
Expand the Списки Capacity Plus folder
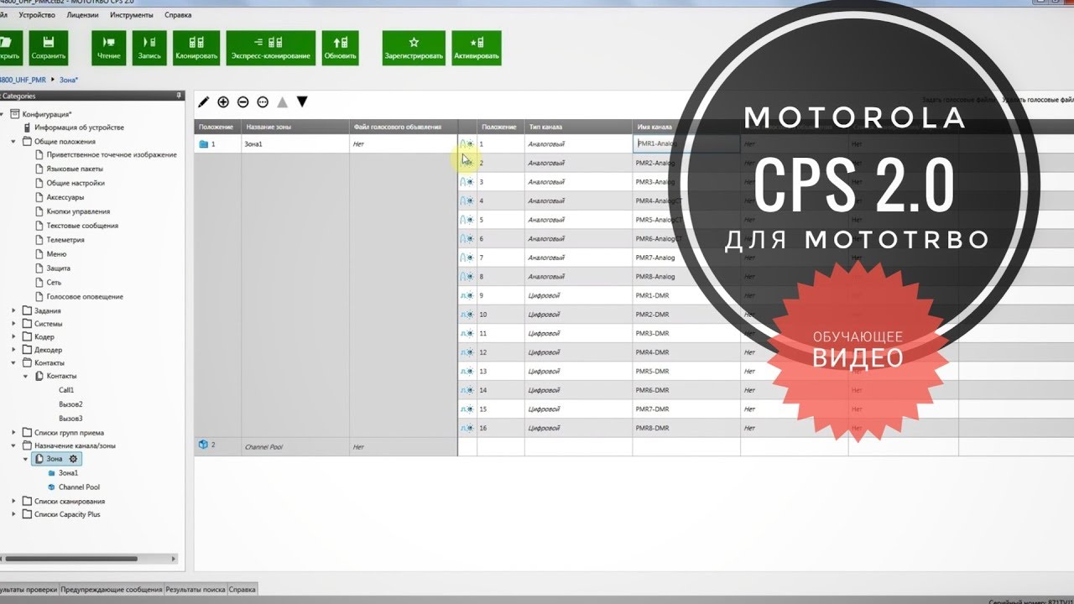pos(14,514)
